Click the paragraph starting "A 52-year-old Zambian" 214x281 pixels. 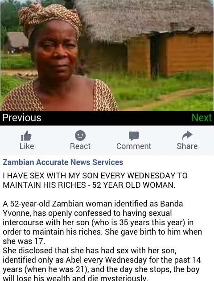click(x=102, y=223)
